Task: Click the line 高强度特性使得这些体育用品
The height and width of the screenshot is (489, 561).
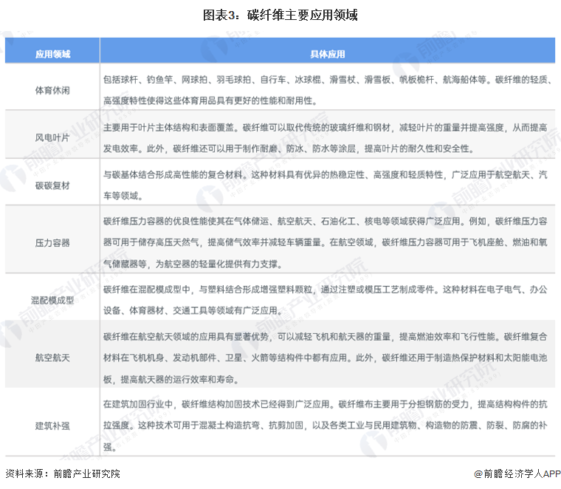Action: pyautogui.click(x=210, y=100)
